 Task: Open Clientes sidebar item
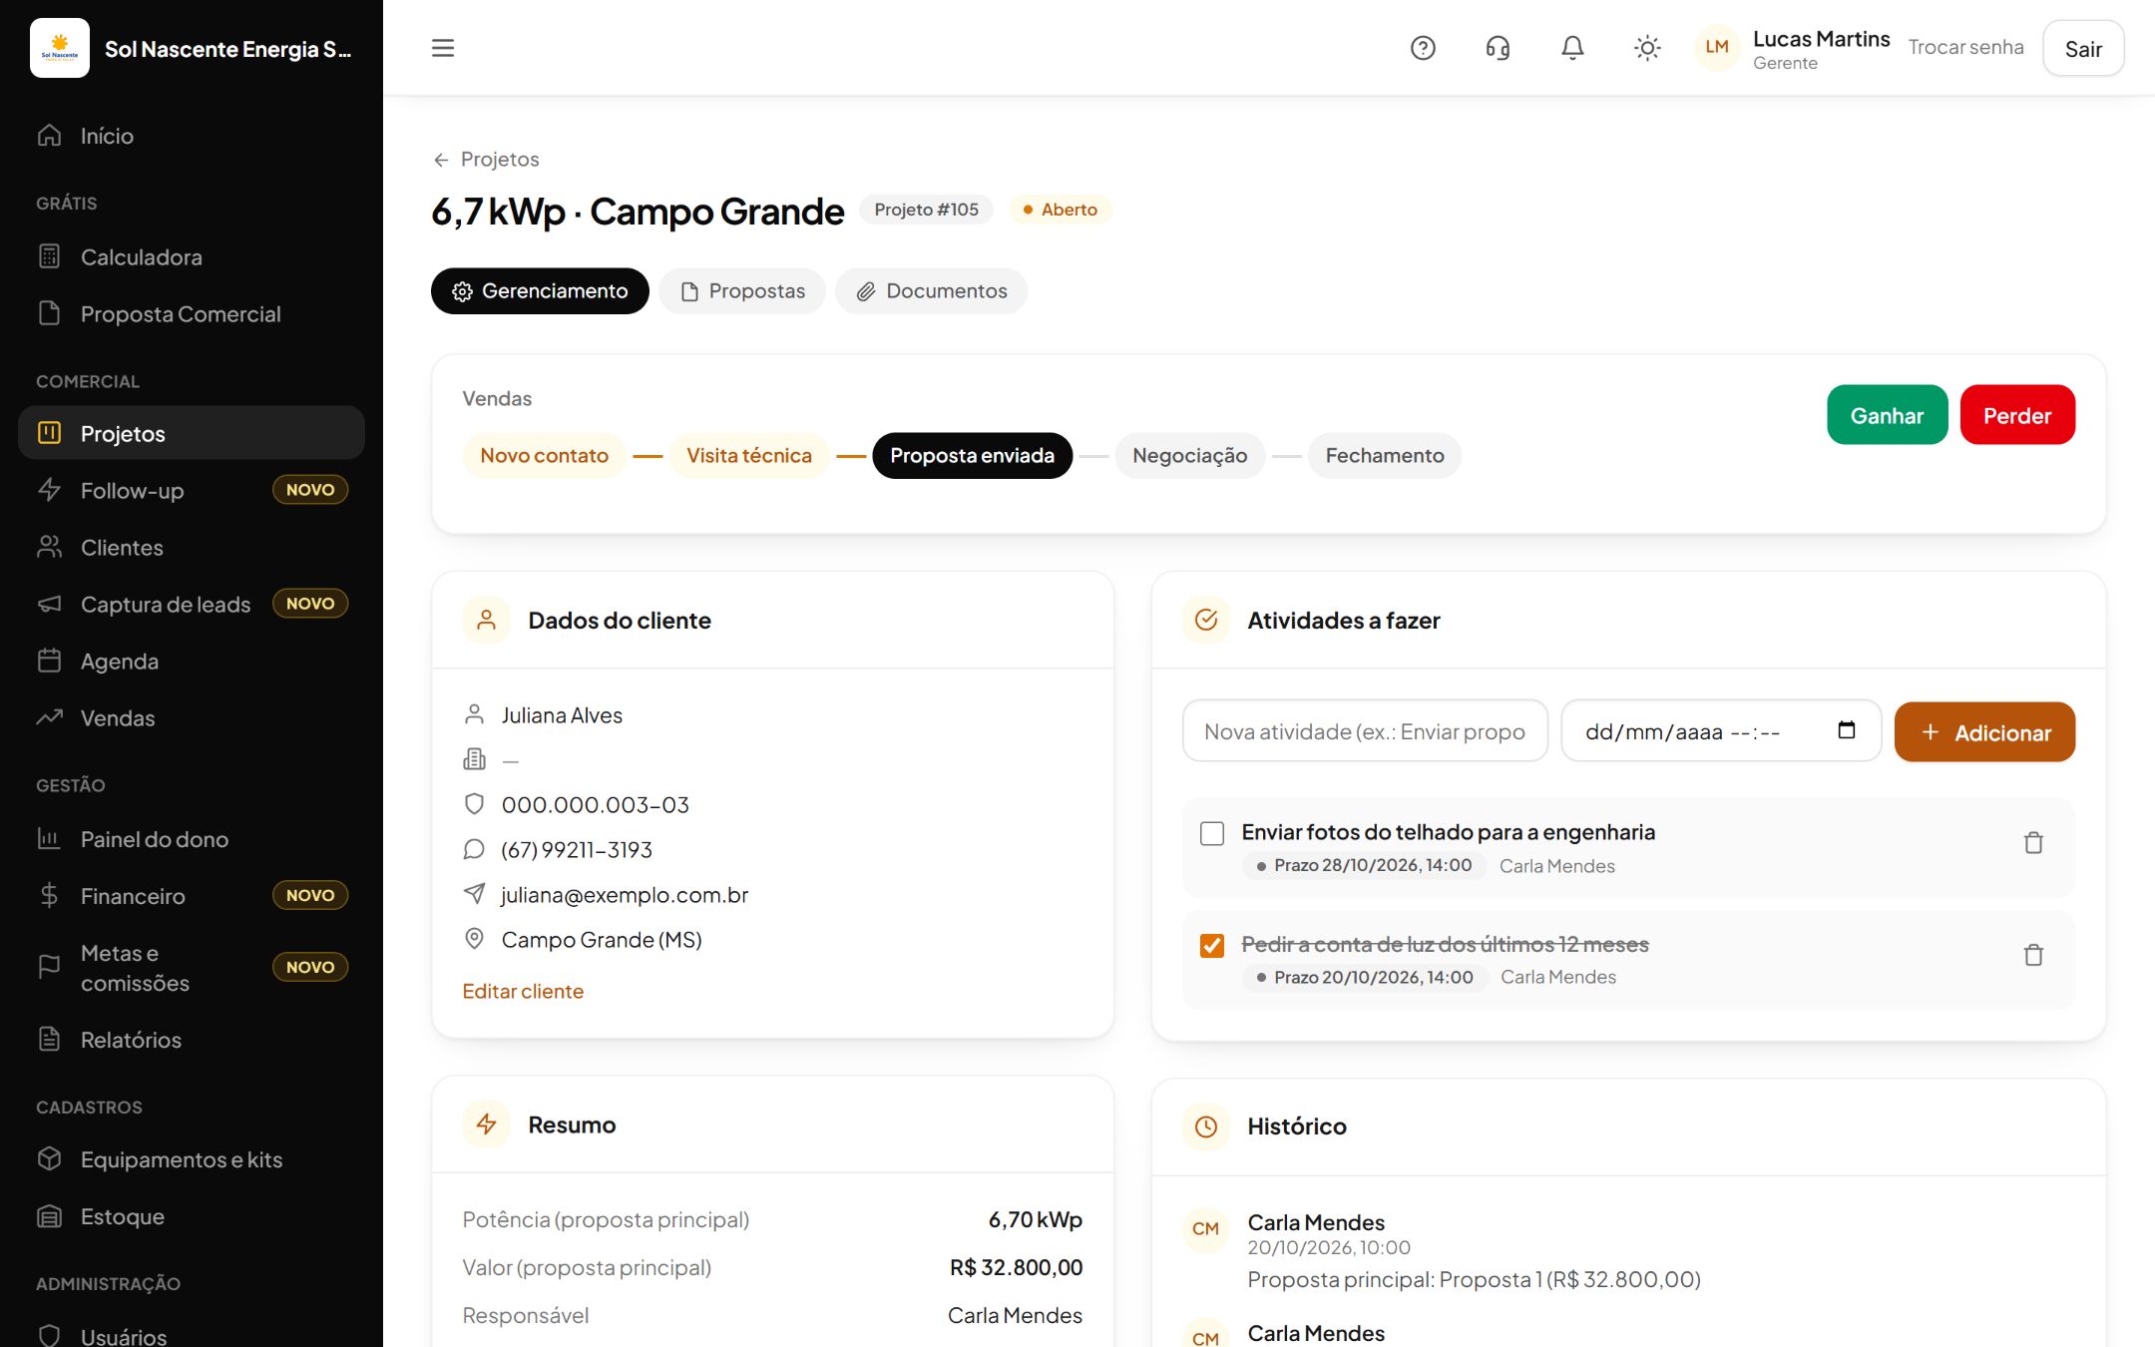(x=192, y=548)
